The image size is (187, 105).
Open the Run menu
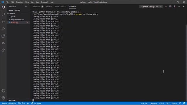pyautogui.click(x=37, y=2)
